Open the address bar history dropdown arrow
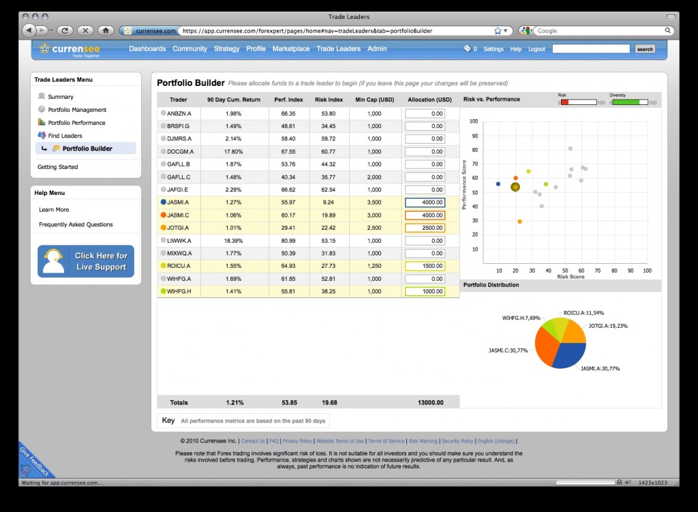The width and height of the screenshot is (698, 512). click(x=506, y=31)
